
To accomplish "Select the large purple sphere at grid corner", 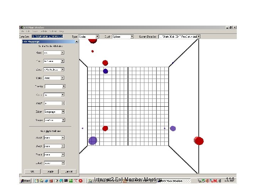I will [93, 140].
